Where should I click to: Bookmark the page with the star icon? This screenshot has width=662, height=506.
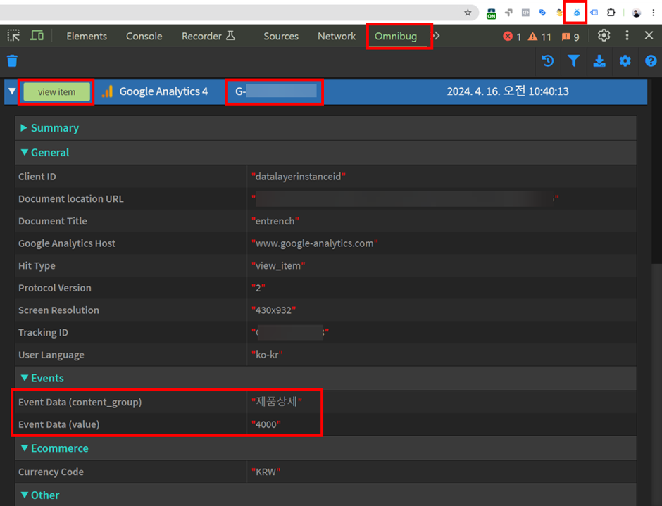pyautogui.click(x=468, y=13)
